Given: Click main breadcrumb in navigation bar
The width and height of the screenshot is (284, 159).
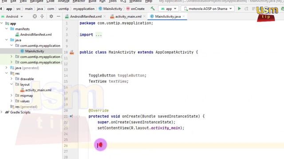Looking at the screenshot, I should coord(29,9).
